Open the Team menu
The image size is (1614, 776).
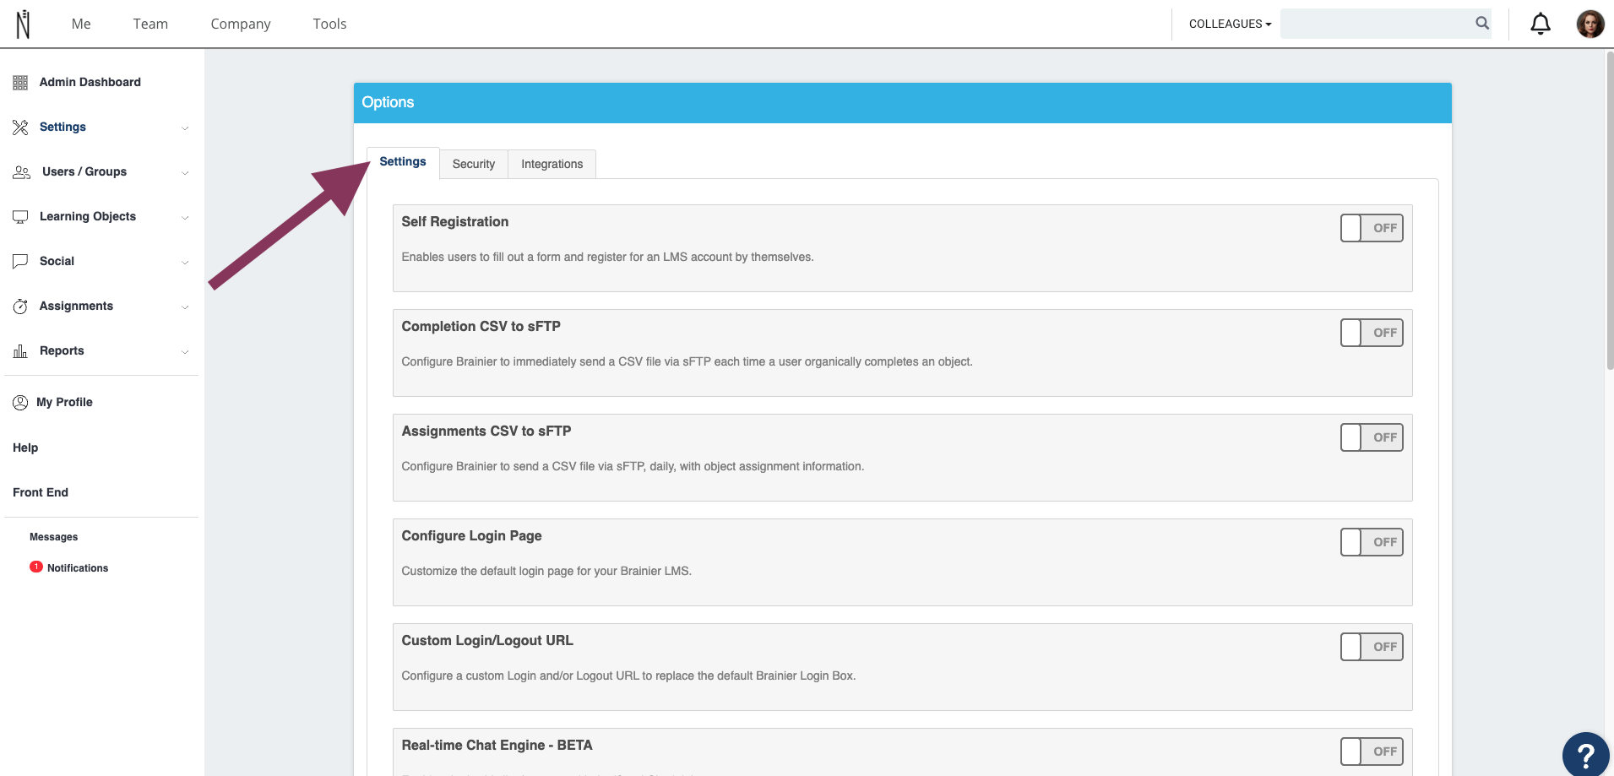(150, 24)
